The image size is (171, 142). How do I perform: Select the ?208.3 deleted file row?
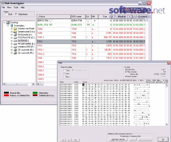tap(47, 71)
